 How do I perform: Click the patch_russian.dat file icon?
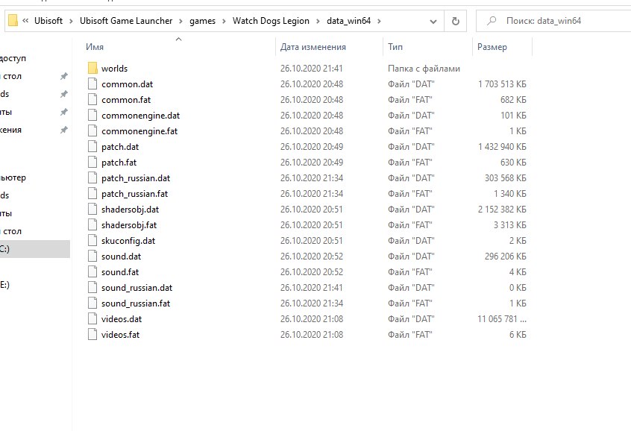(92, 178)
